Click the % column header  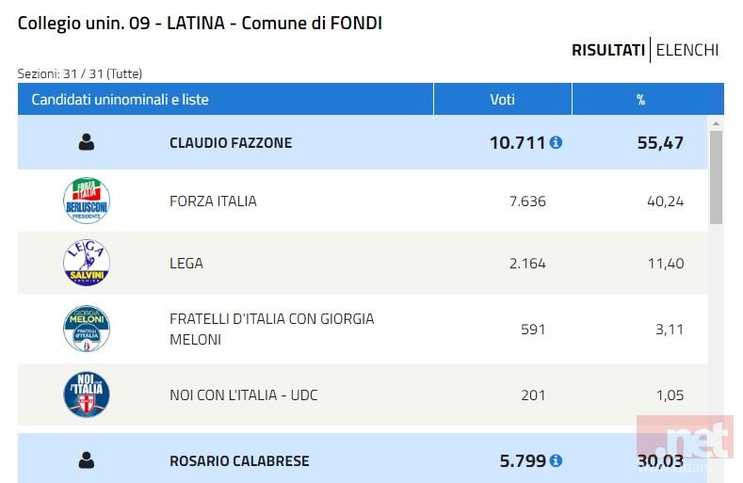(641, 100)
